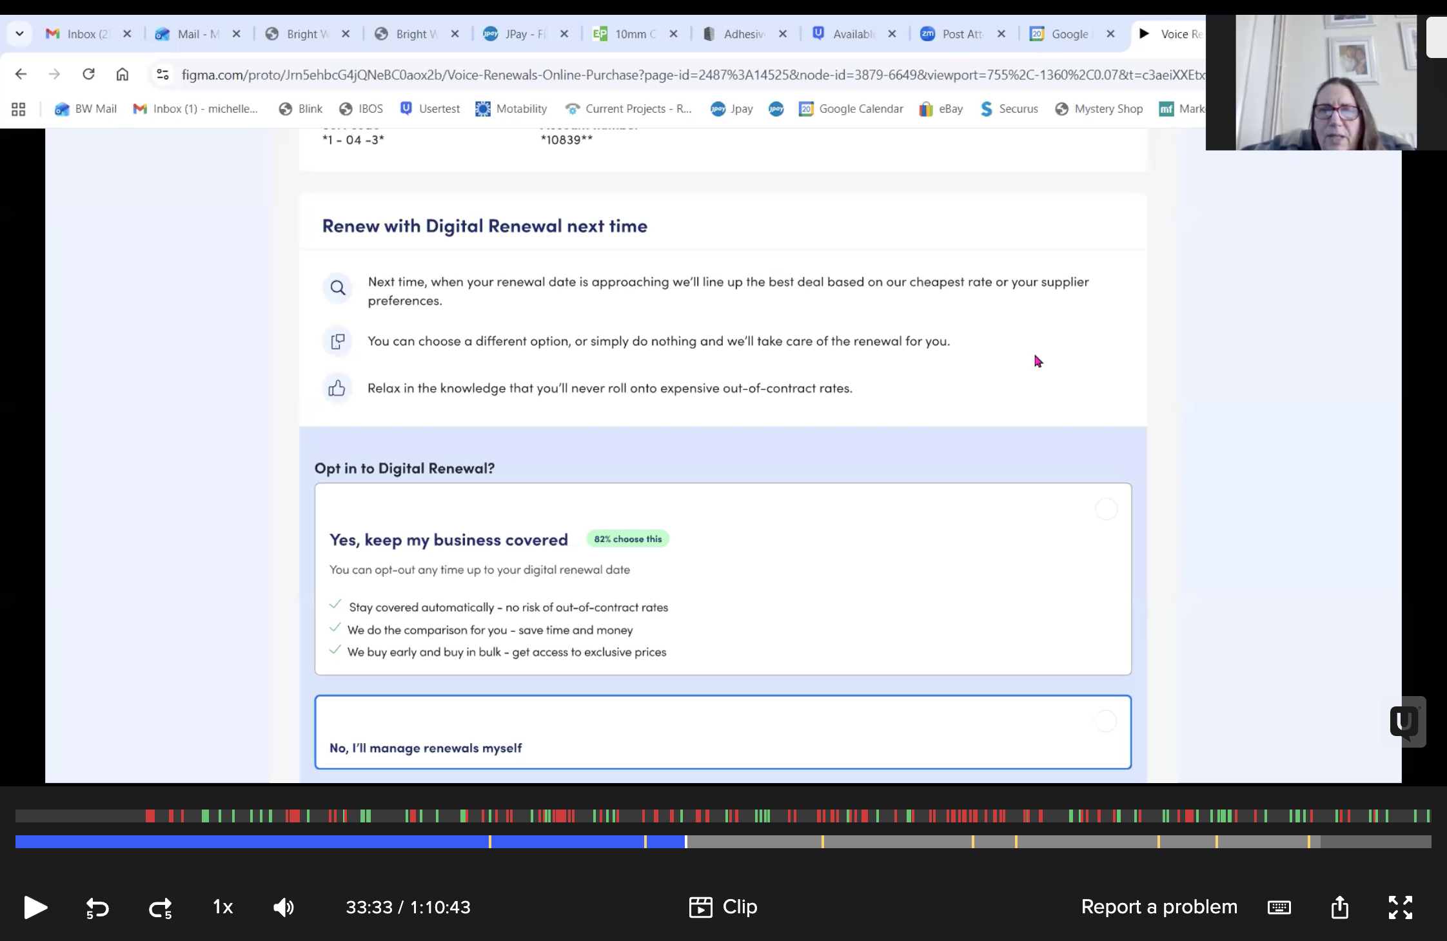Select 'No, I'll manage renewals myself' radio
Screen dimensions: 1447x941
(x=1106, y=721)
